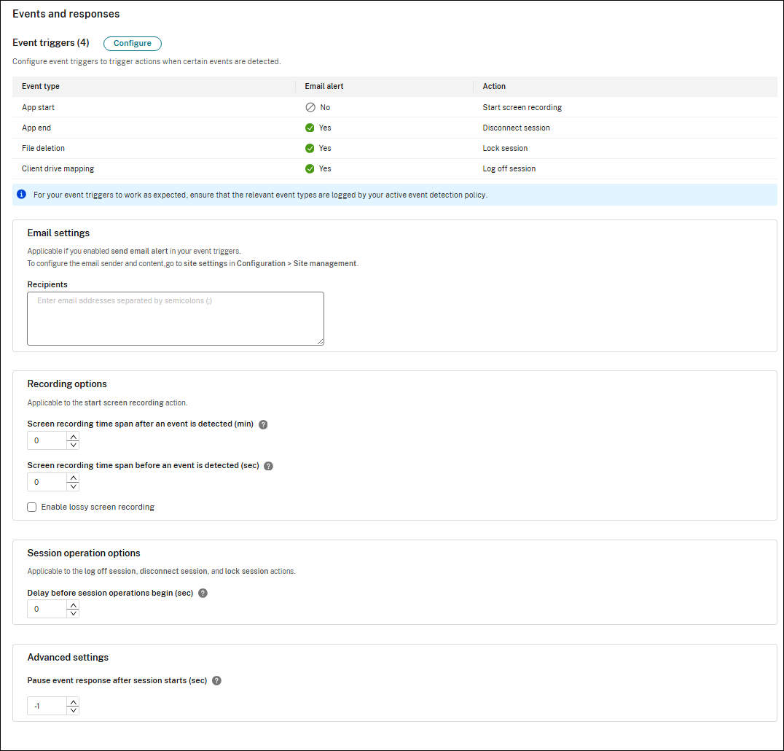Click the 'Events and responses' page title

tap(66, 14)
